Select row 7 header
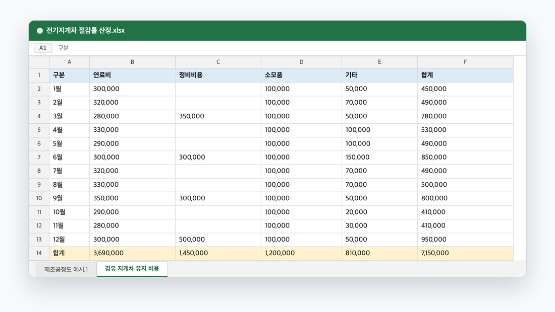The width and height of the screenshot is (555, 312). click(39, 158)
